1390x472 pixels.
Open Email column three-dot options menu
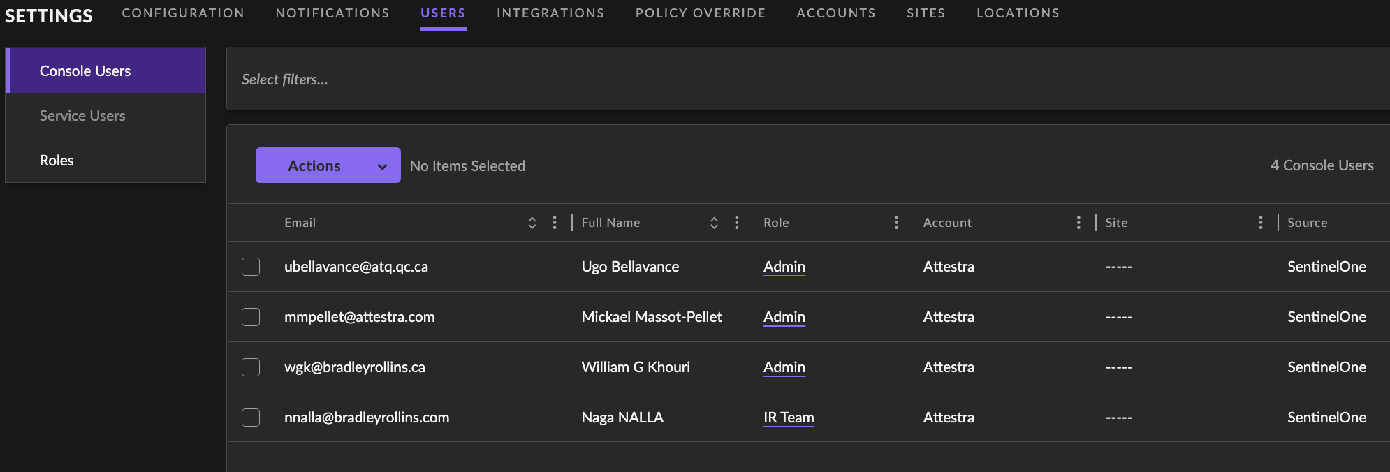pyautogui.click(x=555, y=223)
